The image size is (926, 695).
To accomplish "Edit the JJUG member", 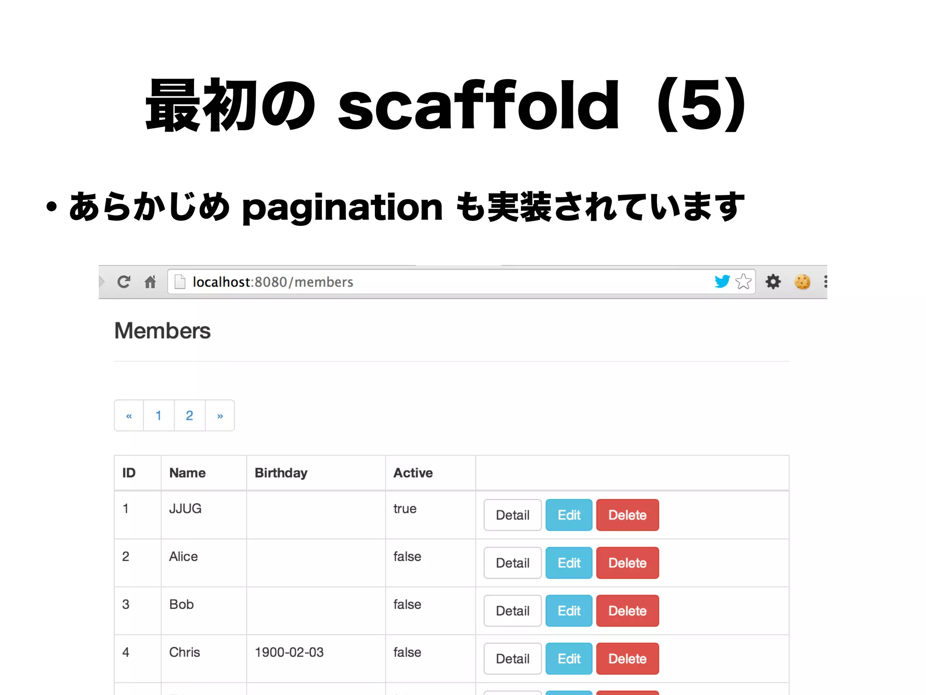I will (x=569, y=515).
